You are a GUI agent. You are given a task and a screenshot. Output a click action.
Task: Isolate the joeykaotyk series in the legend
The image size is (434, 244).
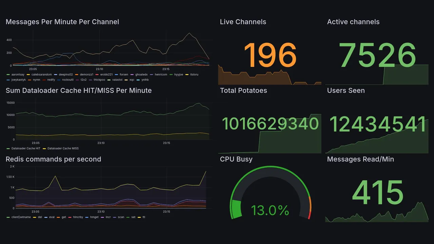pos(18,80)
